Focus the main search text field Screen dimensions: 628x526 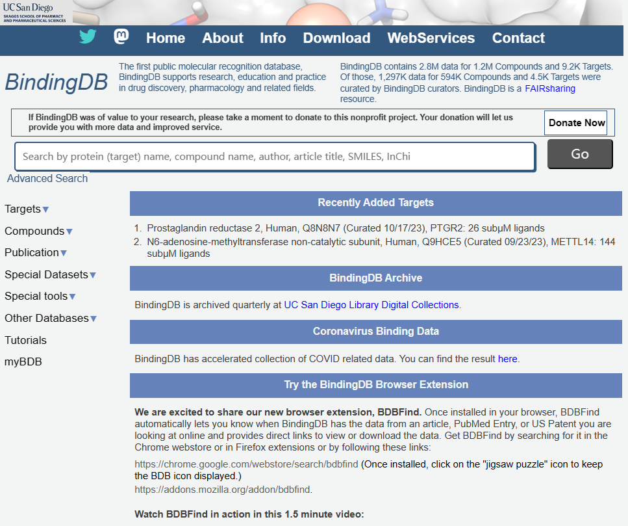pyautogui.click(x=275, y=157)
